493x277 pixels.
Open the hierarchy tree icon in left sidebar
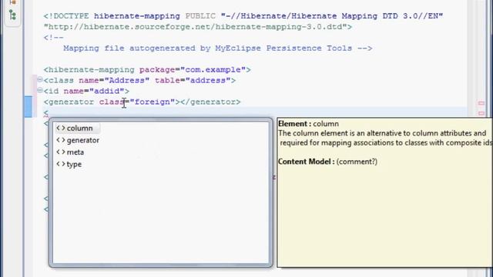(12, 15)
